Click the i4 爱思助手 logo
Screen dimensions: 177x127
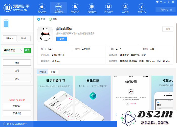[16, 8]
